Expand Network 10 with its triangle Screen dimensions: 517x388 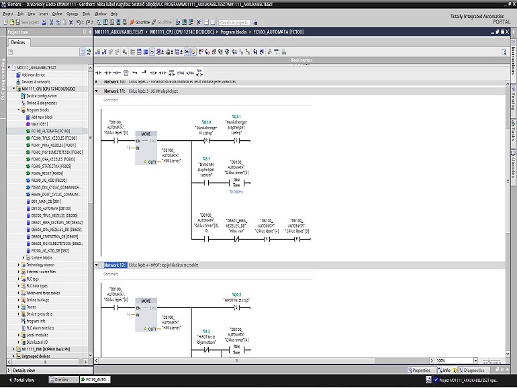[x=97, y=81]
